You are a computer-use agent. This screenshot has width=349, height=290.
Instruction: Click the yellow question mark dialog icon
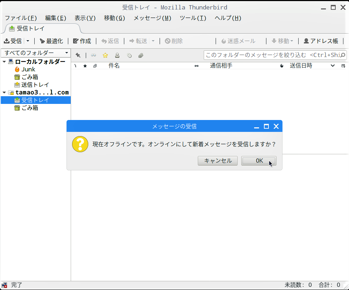pos(80,144)
